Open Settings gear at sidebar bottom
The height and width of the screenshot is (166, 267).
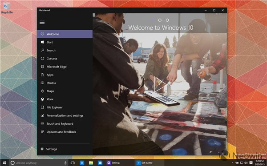[x=42, y=149]
